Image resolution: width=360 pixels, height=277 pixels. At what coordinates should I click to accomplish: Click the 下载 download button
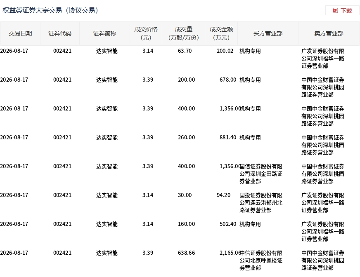pyautogui.click(x=342, y=11)
